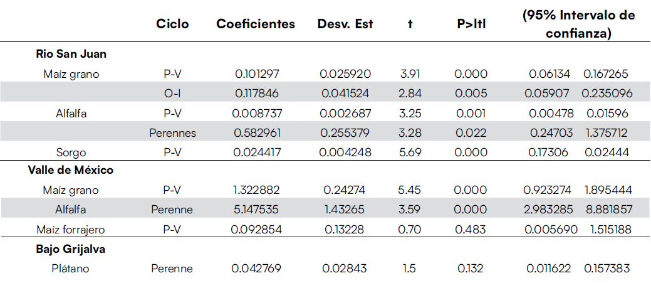Select the O-I cycle cell

[x=172, y=93]
